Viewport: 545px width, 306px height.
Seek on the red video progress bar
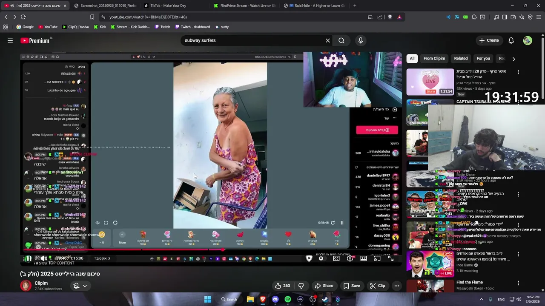pos(211,250)
